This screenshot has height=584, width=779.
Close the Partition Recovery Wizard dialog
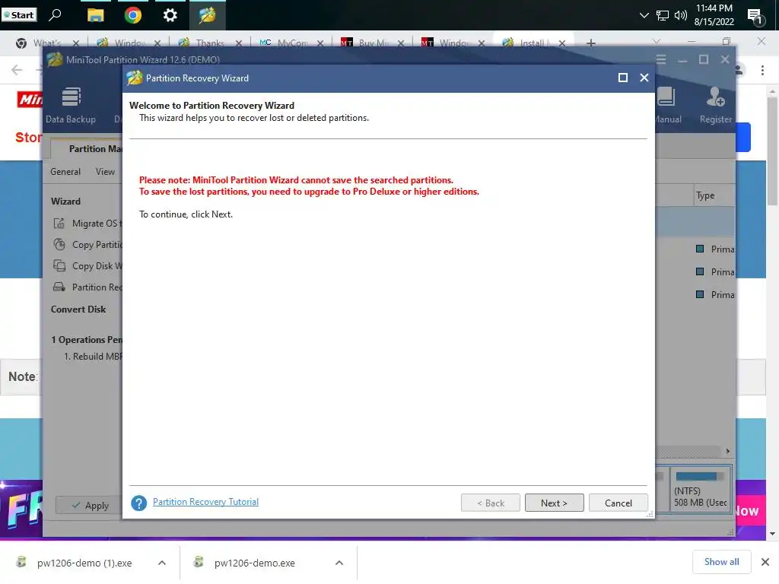[644, 78]
